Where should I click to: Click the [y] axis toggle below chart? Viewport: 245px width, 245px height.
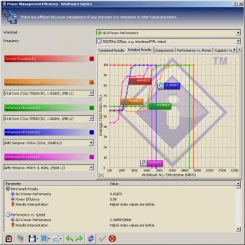101,175
